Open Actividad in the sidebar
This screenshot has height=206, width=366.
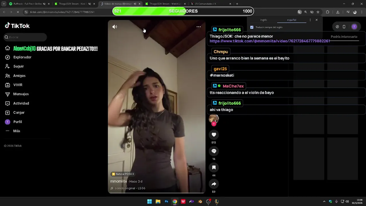point(17,103)
